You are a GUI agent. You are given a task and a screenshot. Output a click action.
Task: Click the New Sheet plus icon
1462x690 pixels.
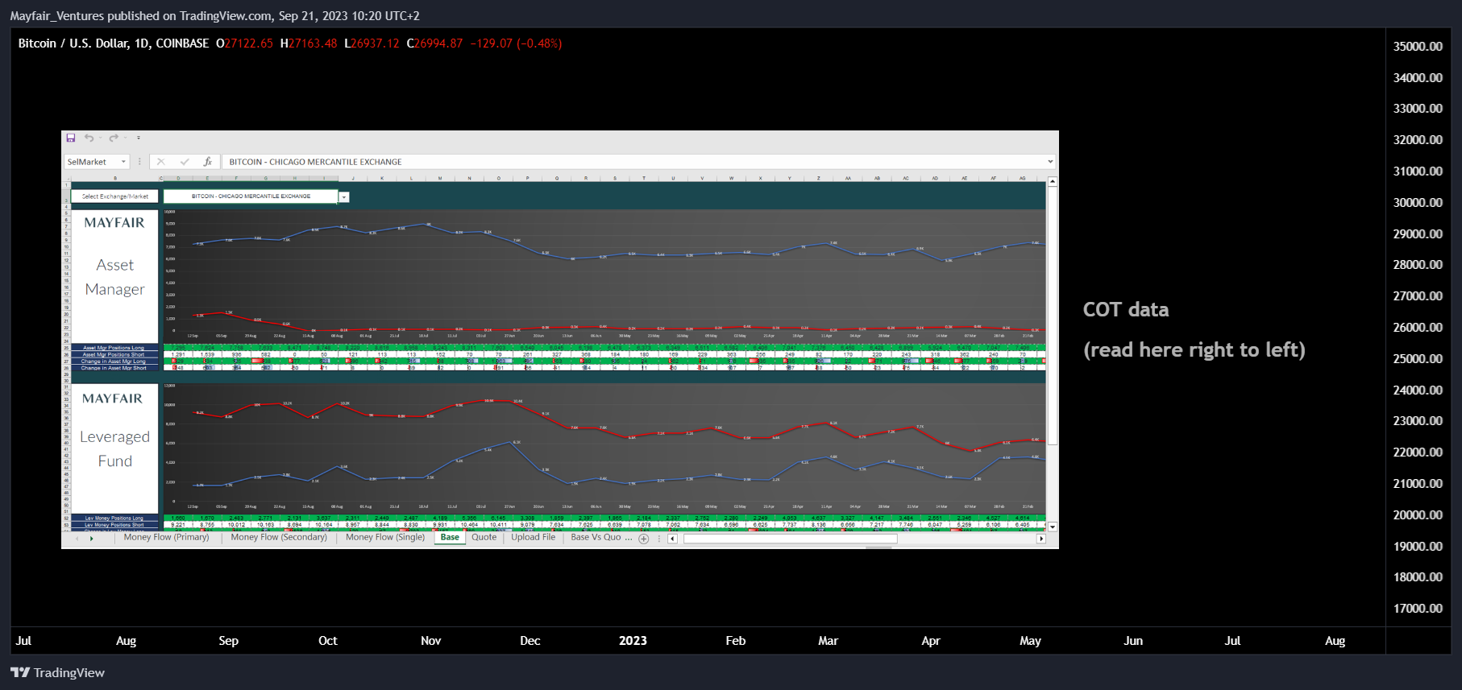click(x=644, y=539)
